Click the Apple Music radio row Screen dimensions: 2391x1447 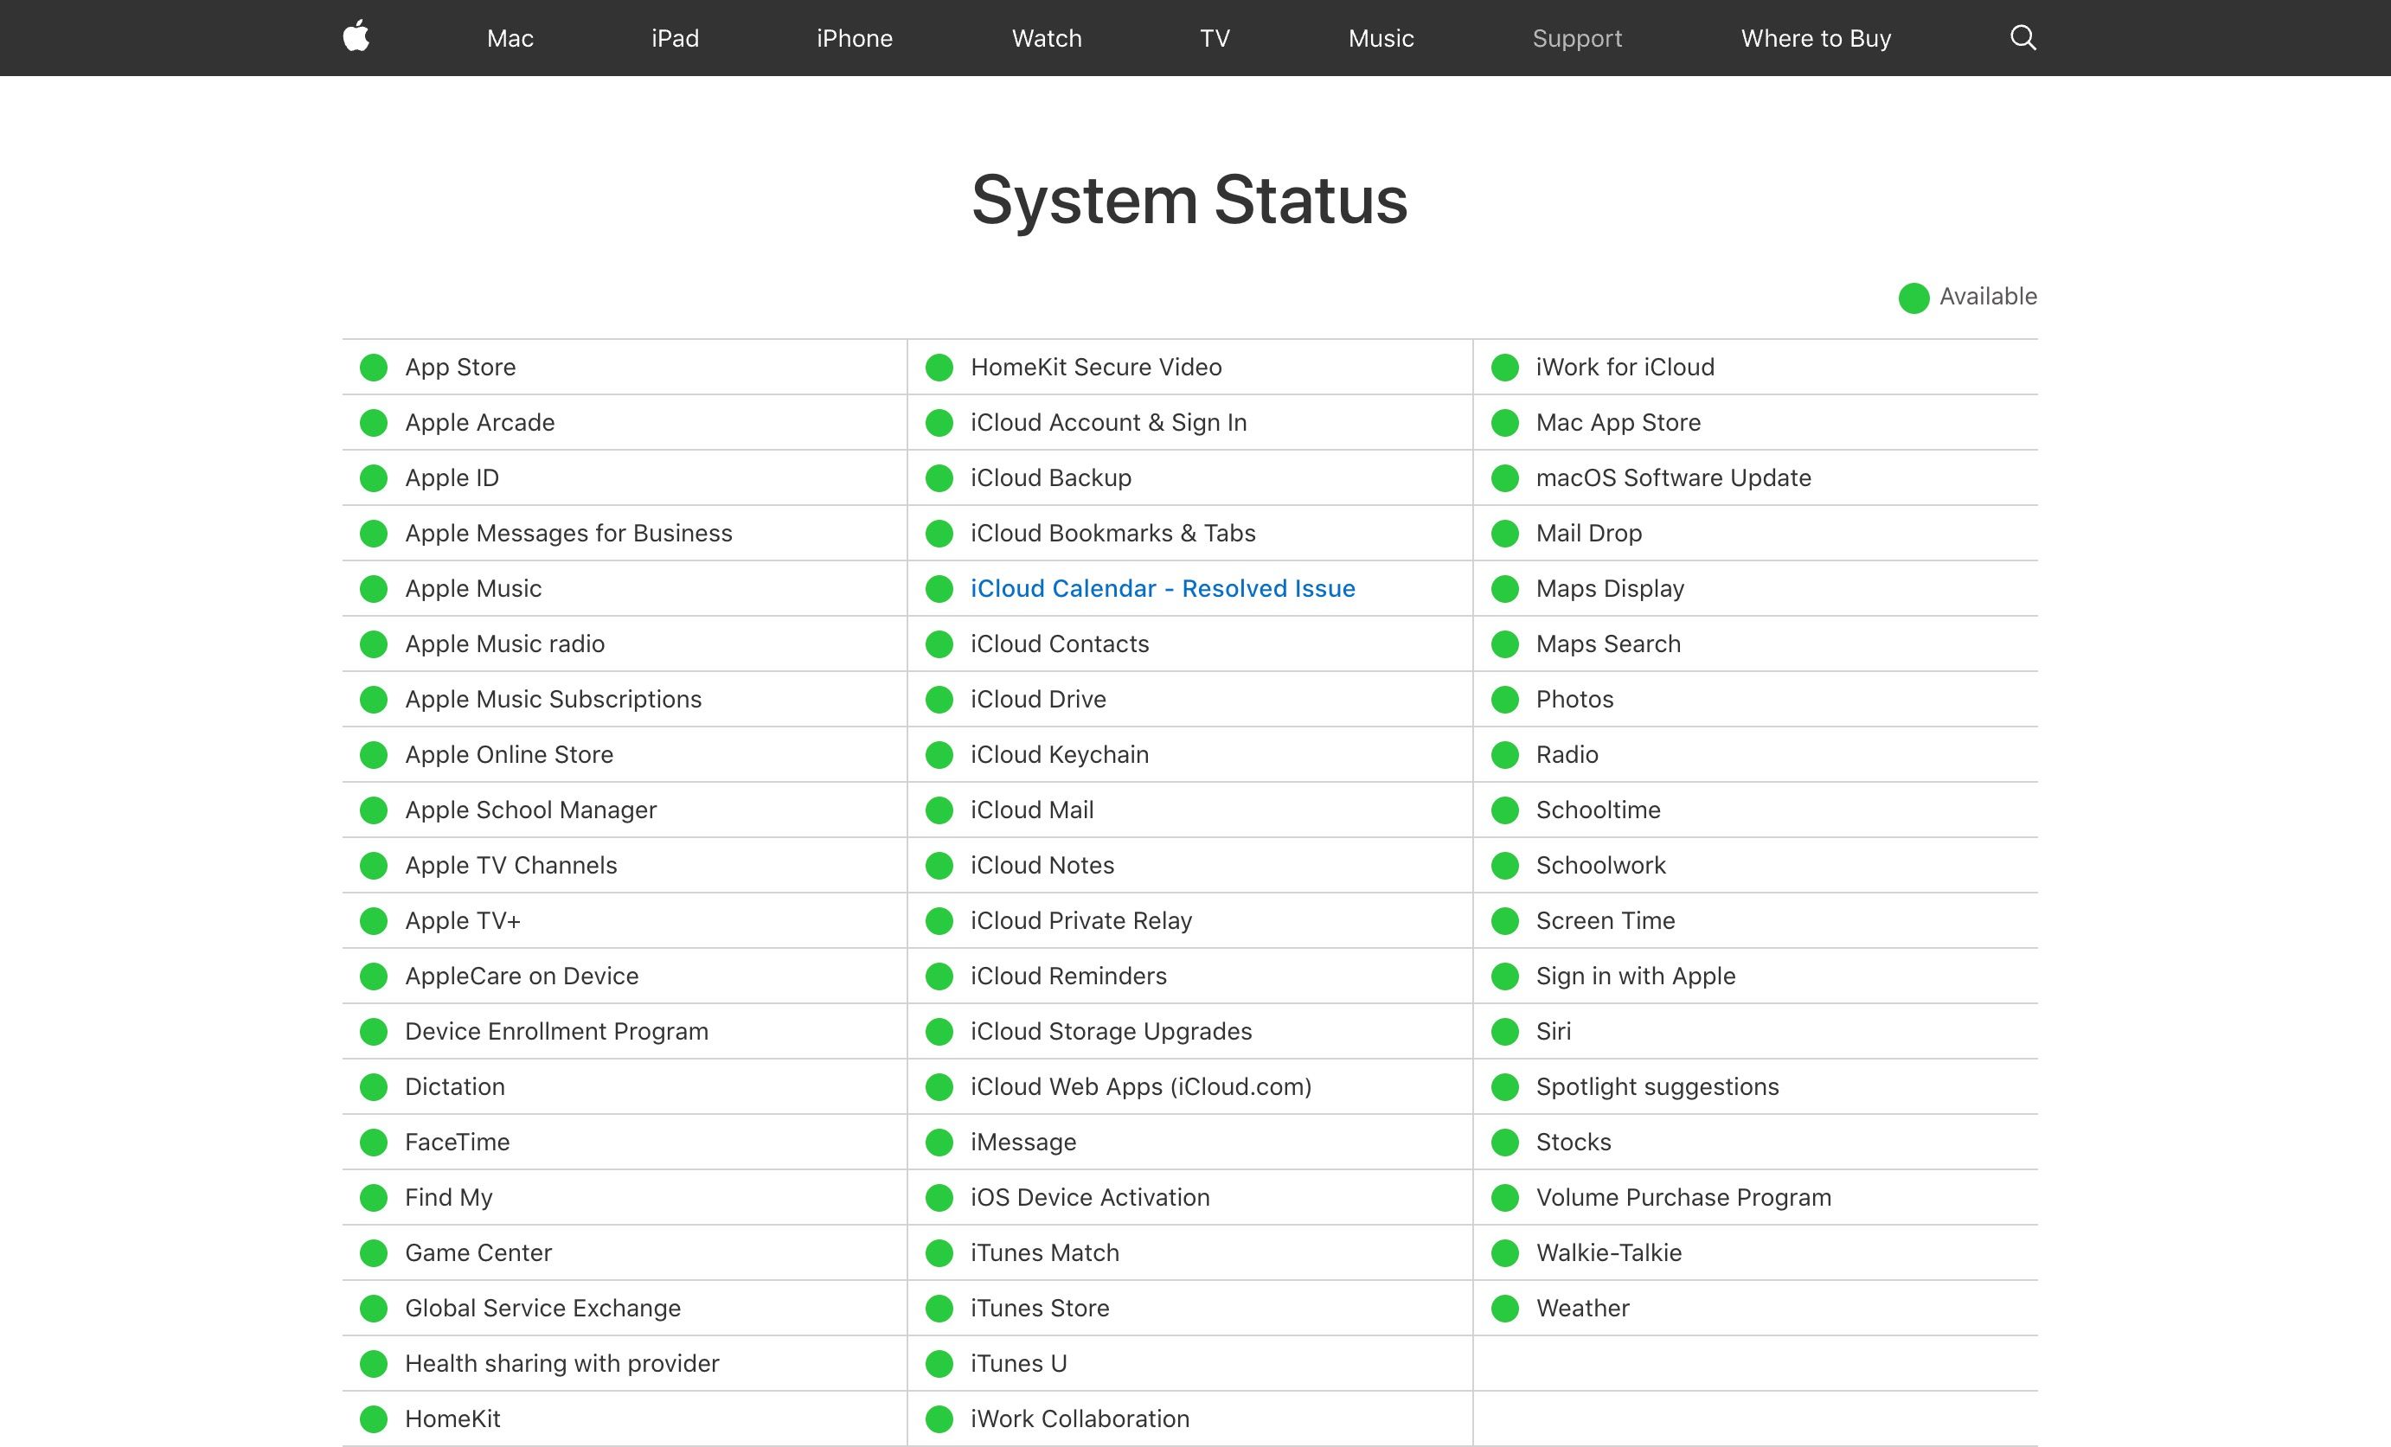(504, 644)
